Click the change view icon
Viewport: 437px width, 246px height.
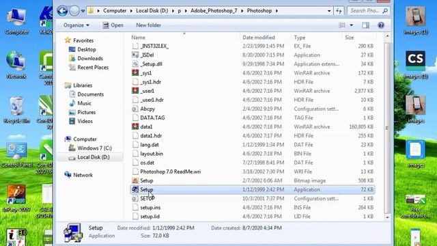[342, 25]
